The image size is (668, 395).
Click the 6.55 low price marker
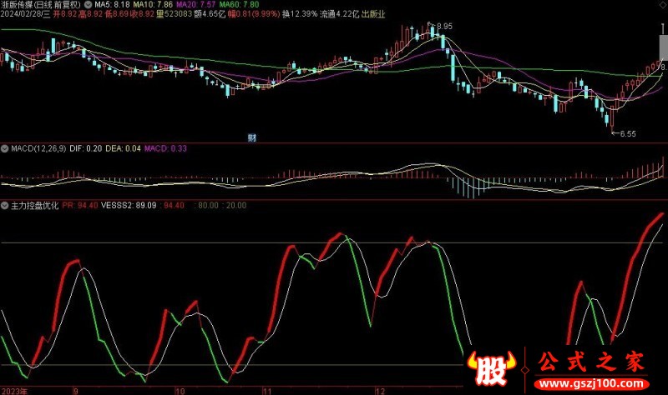click(625, 133)
